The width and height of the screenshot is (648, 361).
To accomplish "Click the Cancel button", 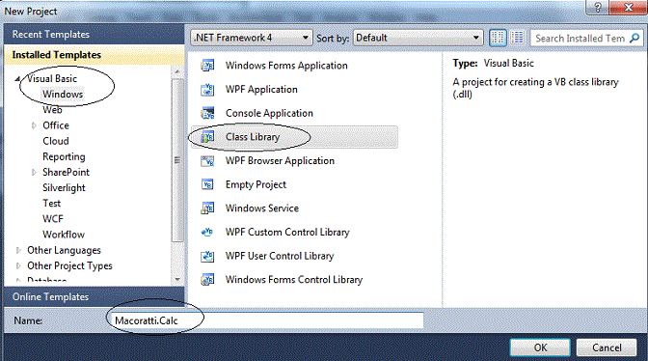I will click(x=607, y=347).
